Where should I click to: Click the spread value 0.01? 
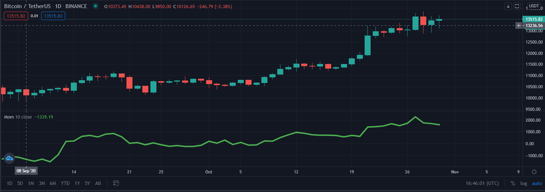coord(35,15)
